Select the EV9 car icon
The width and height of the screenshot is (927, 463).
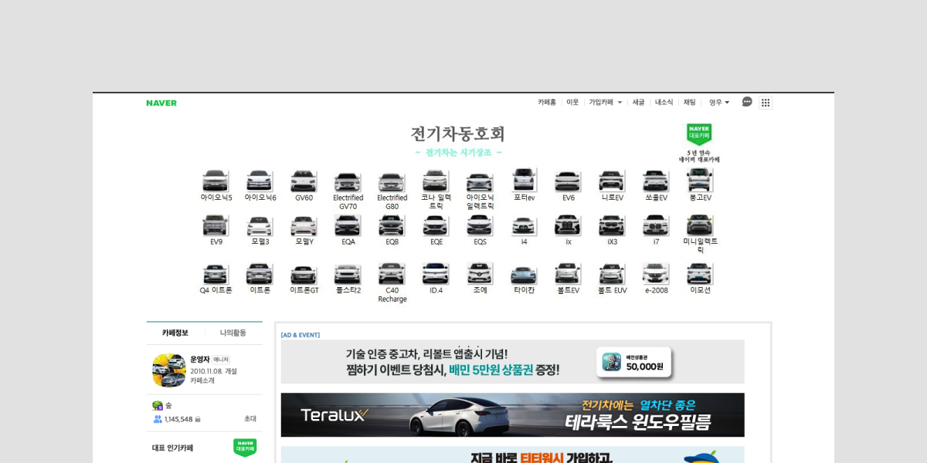(x=216, y=225)
